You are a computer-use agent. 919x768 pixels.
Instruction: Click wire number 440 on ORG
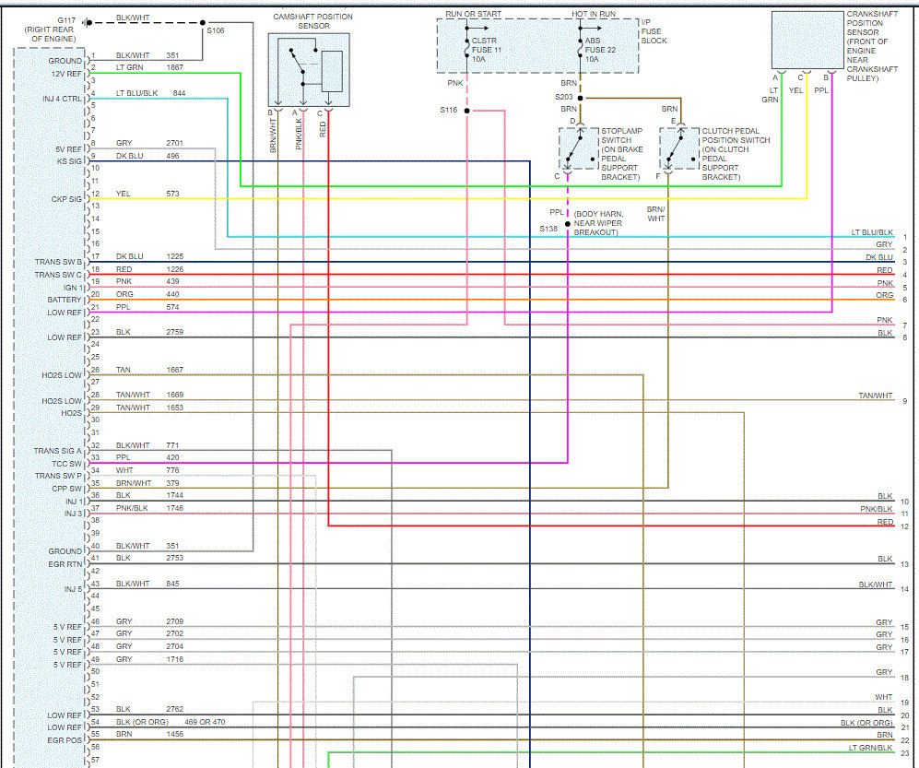[x=172, y=294]
